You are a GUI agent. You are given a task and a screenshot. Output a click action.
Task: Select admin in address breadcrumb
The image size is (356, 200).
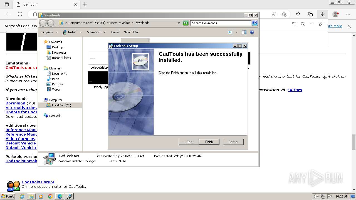tap(126, 23)
